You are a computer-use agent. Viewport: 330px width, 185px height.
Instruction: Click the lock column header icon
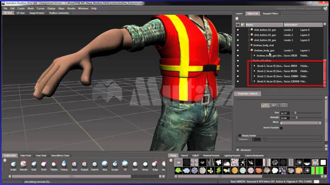pyautogui.click(x=243, y=25)
